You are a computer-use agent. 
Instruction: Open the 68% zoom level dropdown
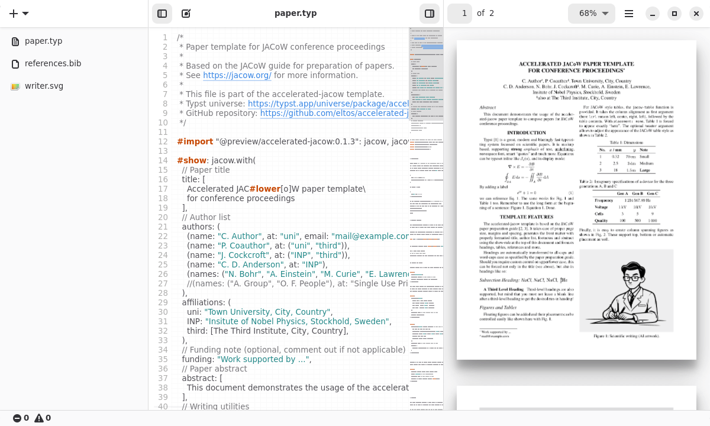[x=592, y=14]
